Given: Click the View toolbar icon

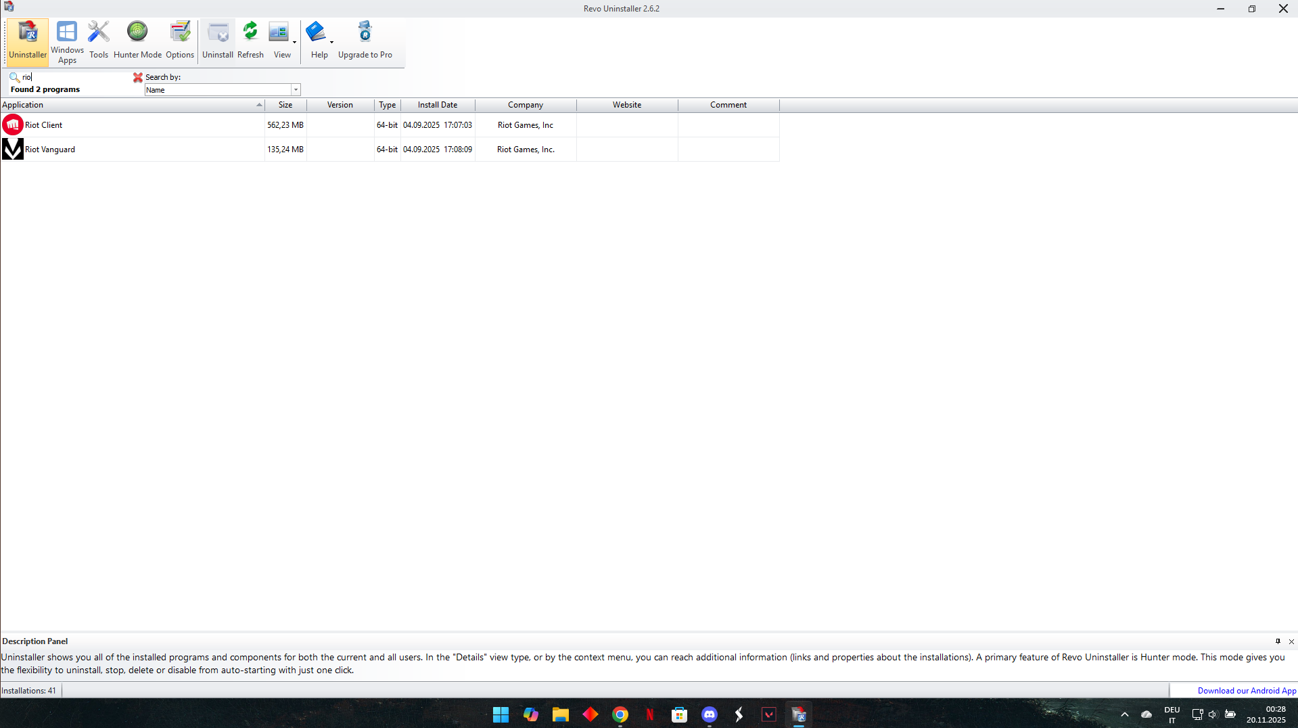Looking at the screenshot, I should click(279, 33).
